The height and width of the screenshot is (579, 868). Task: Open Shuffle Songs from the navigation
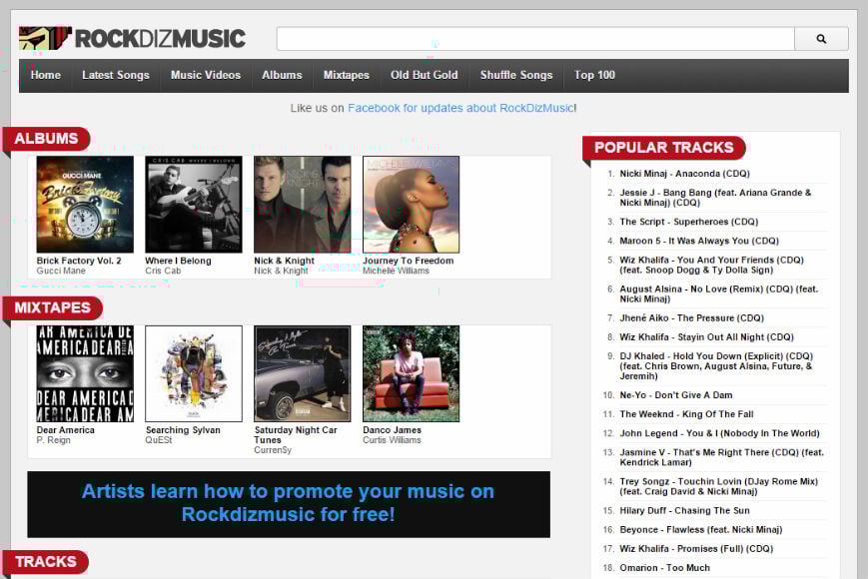(x=516, y=75)
